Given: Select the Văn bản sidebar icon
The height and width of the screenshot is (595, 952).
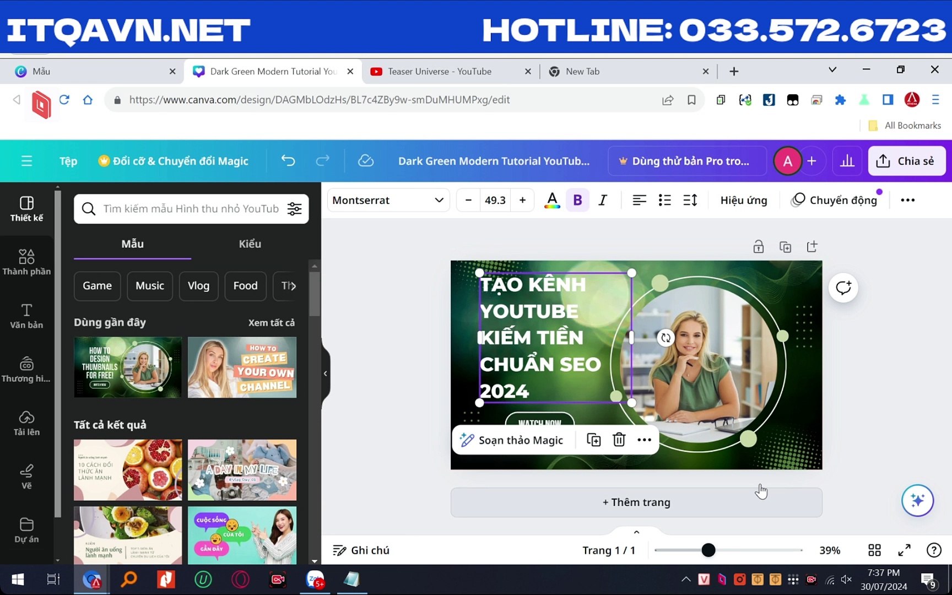Looking at the screenshot, I should (x=26, y=315).
